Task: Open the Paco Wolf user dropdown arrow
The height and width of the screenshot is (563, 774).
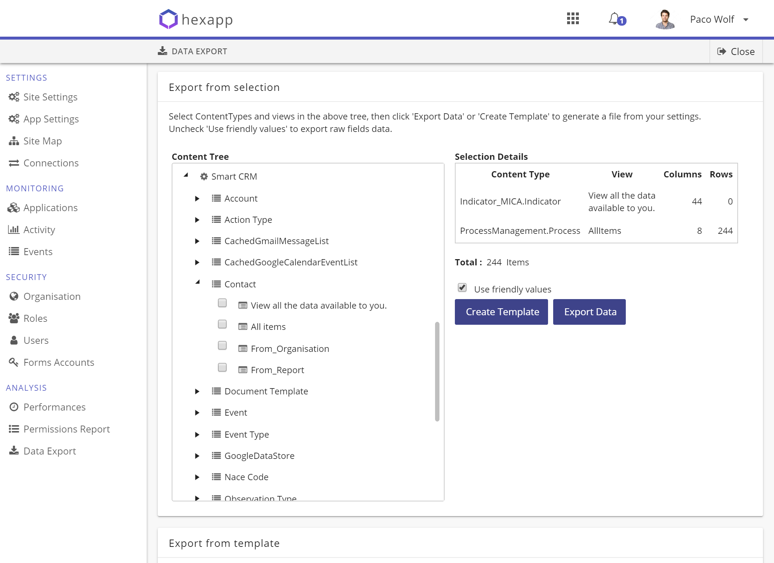Action: [x=745, y=20]
